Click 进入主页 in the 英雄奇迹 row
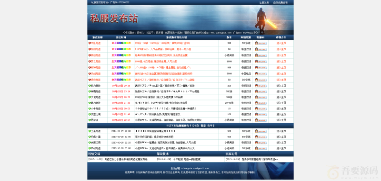The height and width of the screenshot is (181, 381). (x=281, y=55)
